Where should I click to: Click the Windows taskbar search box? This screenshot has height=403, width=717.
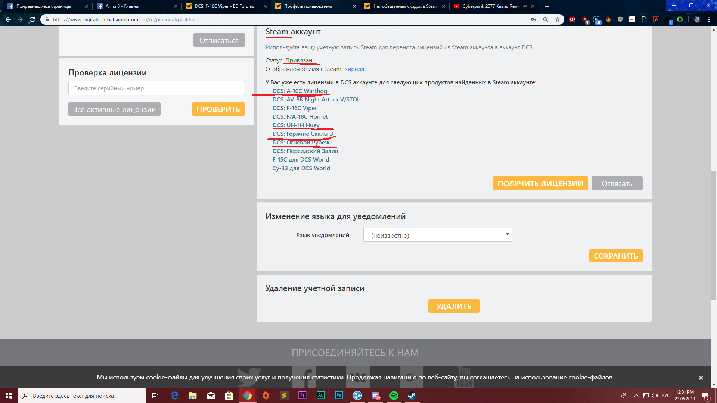[82, 396]
